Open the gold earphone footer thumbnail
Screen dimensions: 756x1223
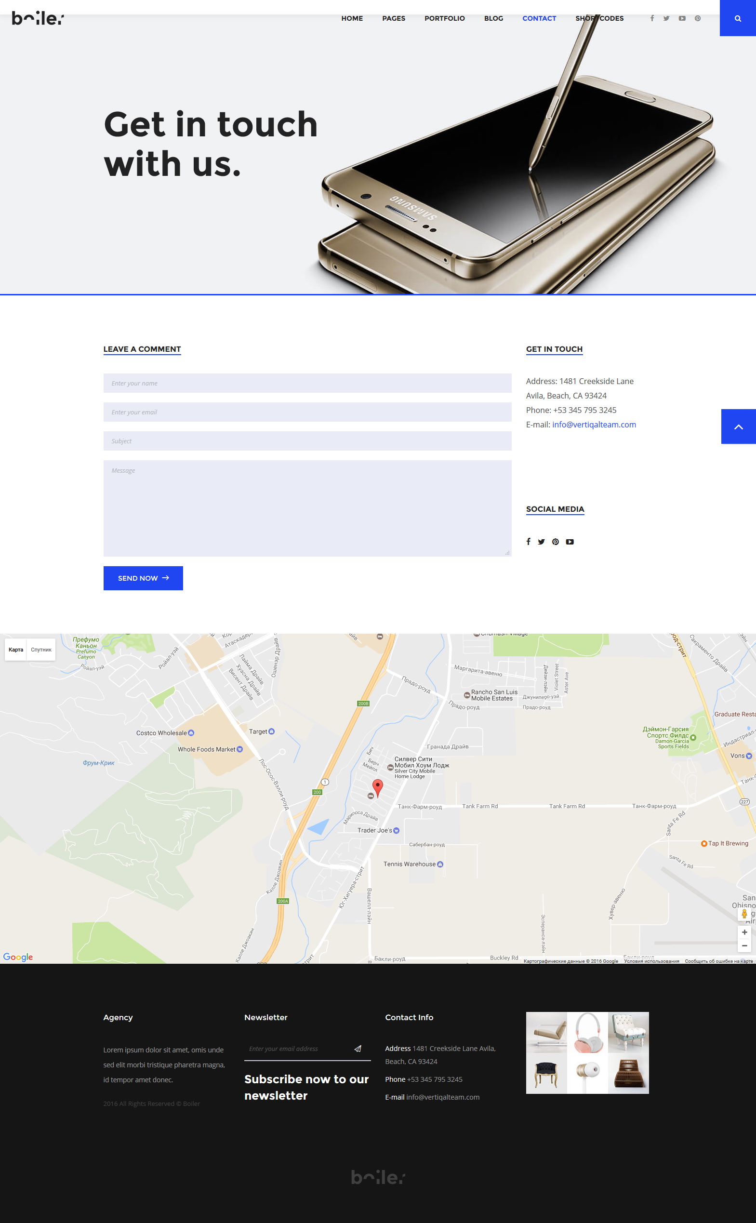click(x=587, y=1074)
